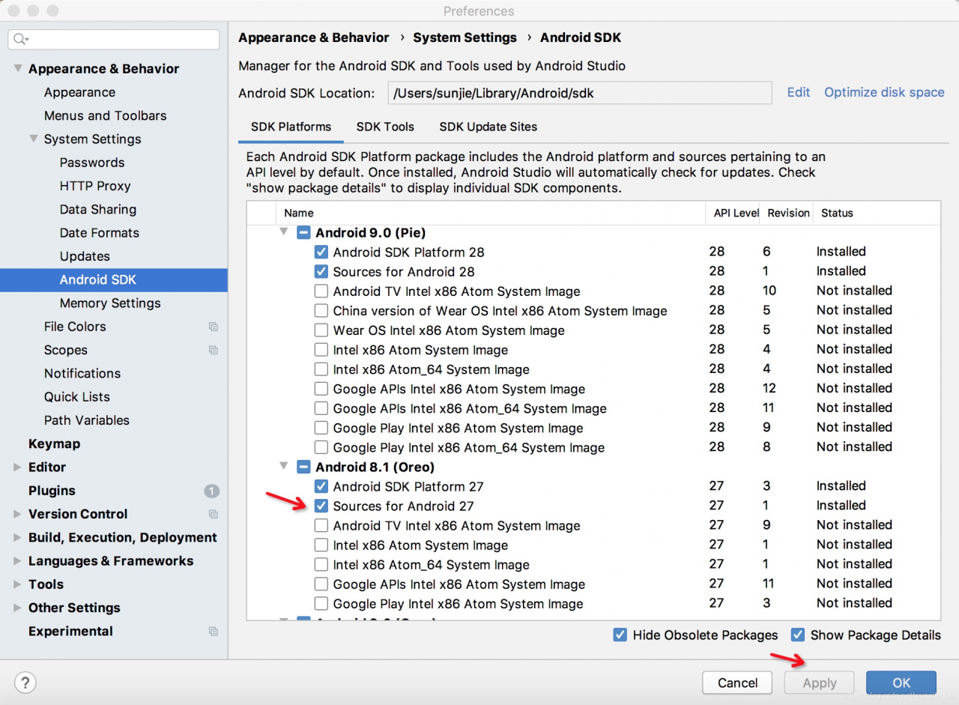Image resolution: width=959 pixels, height=705 pixels.
Task: Click the Plugins update count badge
Action: [x=211, y=491]
